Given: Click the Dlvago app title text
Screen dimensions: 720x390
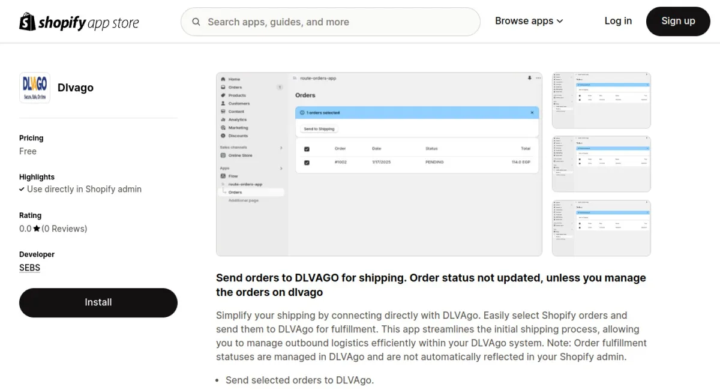Looking at the screenshot, I should 76,88.
